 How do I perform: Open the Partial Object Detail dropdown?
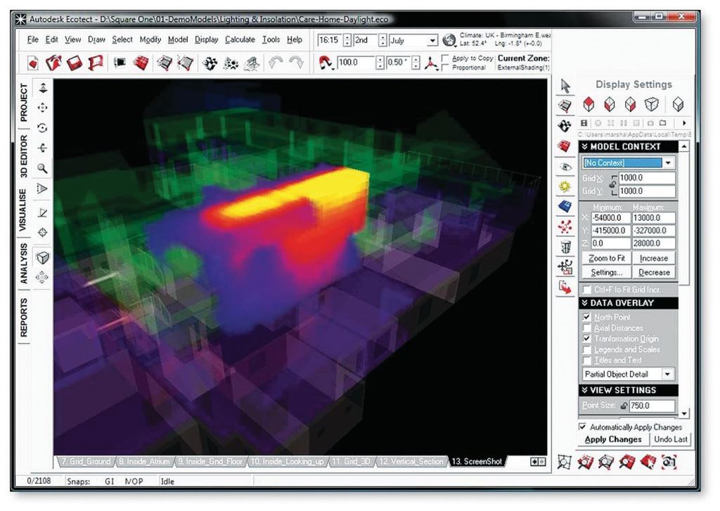pyautogui.click(x=667, y=375)
